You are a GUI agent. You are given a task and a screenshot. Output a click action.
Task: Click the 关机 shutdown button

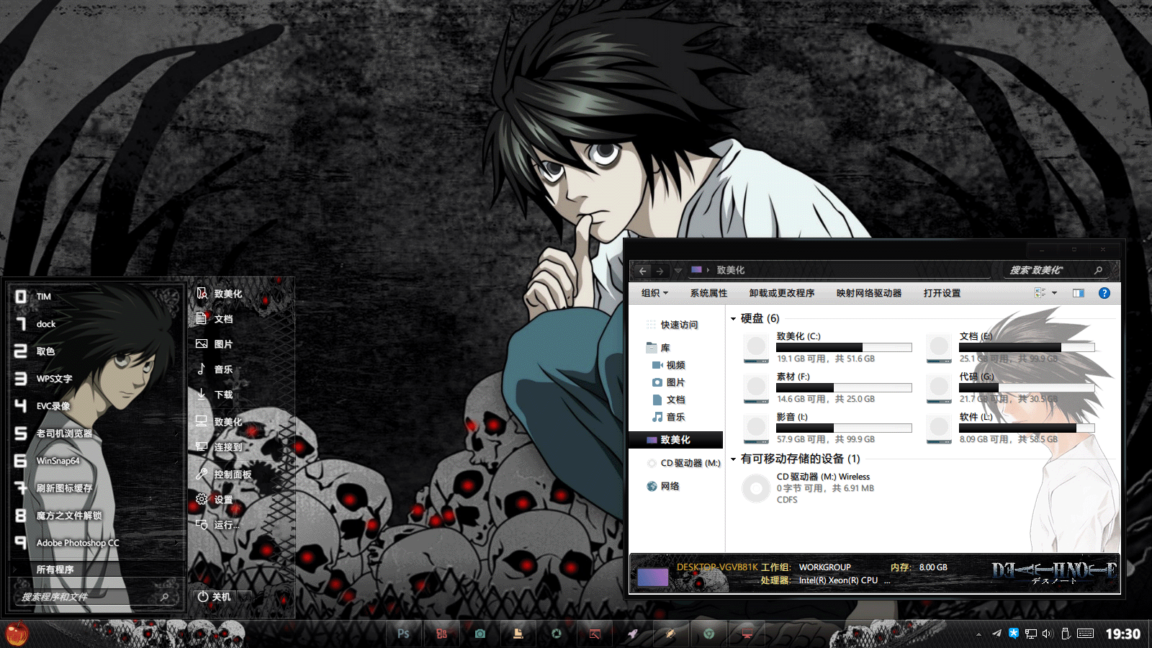click(x=215, y=597)
